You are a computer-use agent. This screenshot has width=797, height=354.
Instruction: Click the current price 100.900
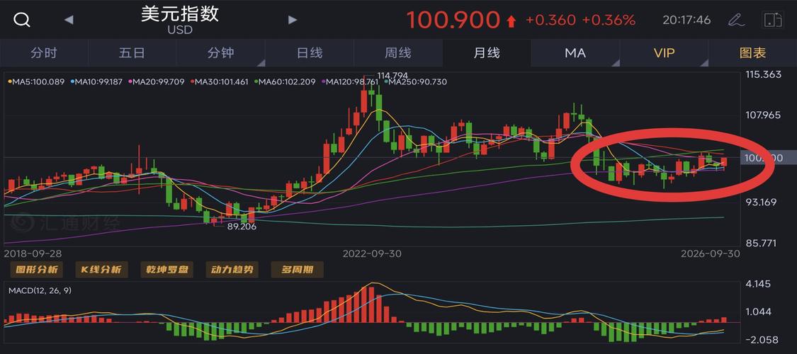point(453,21)
